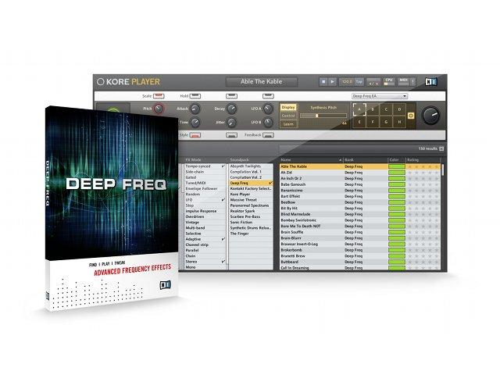Click the Kore Player circle logo

pos(101,81)
